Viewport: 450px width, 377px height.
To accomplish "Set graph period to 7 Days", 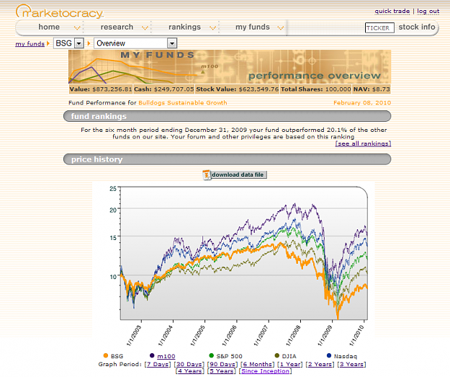I will [158, 364].
